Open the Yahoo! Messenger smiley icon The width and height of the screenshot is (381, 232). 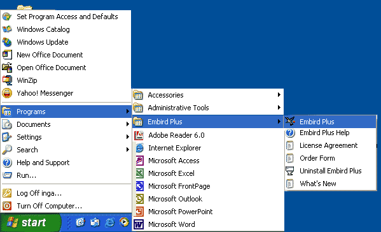7,93
